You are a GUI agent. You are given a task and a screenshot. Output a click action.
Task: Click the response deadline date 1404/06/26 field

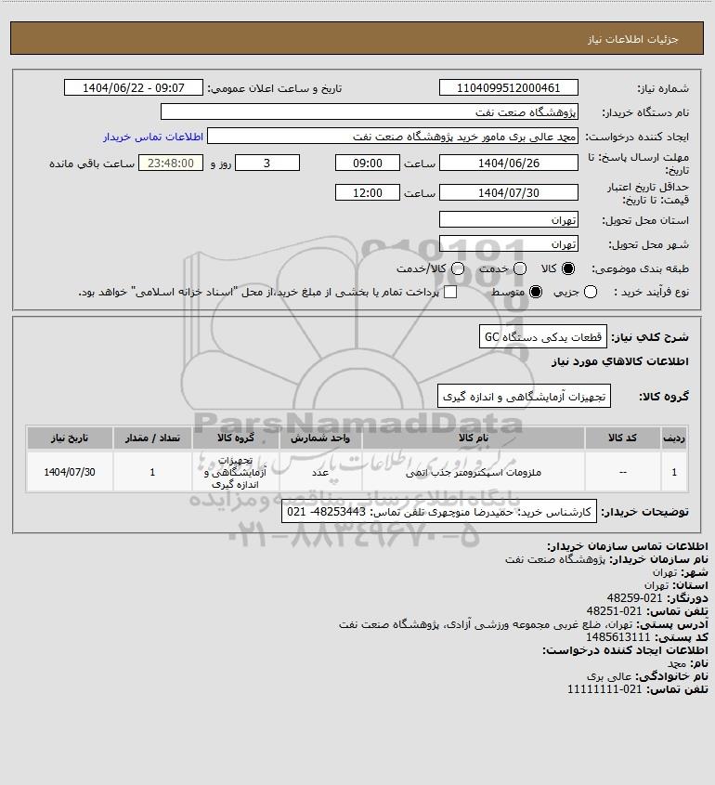pos(509,163)
